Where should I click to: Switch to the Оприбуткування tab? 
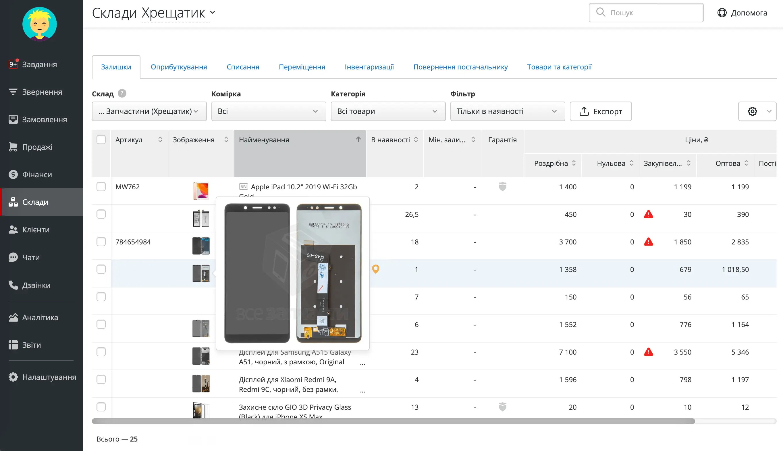[x=179, y=67]
